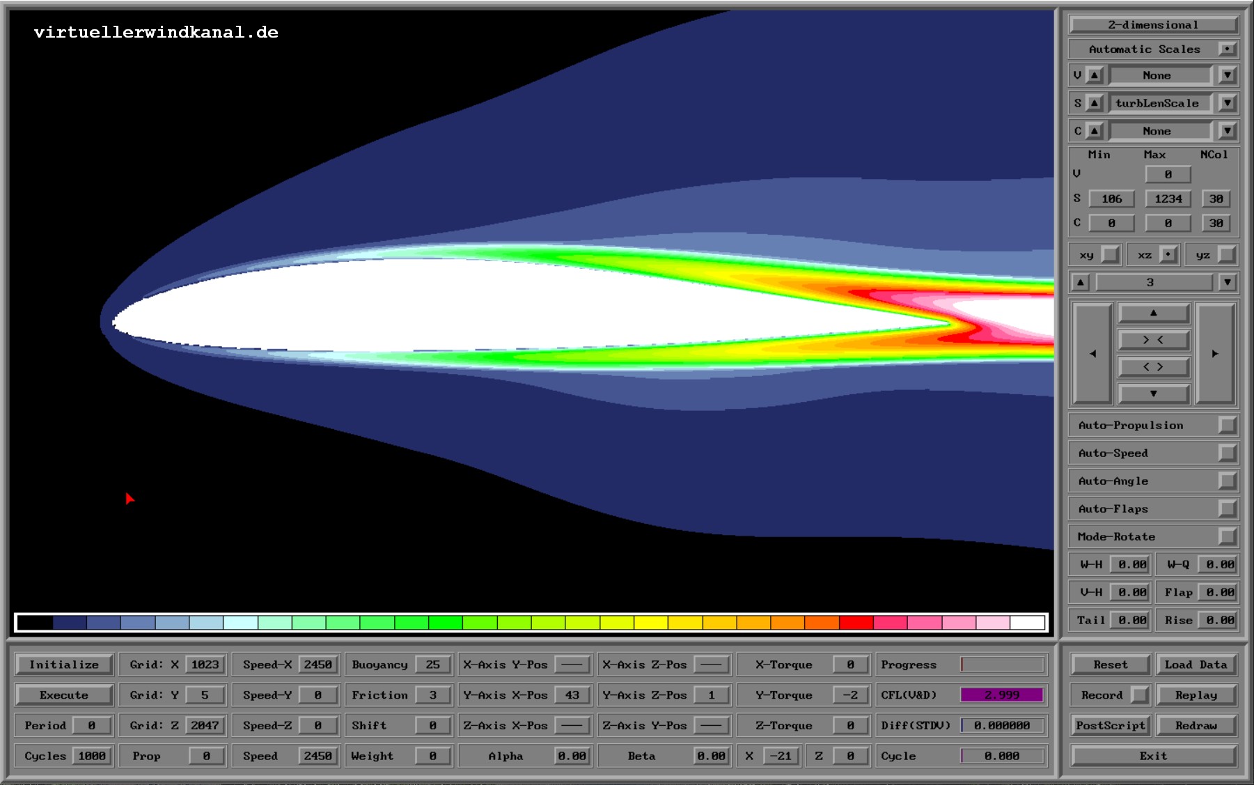
Task: Click the S row up-arrow icon
Action: pos(1095,103)
